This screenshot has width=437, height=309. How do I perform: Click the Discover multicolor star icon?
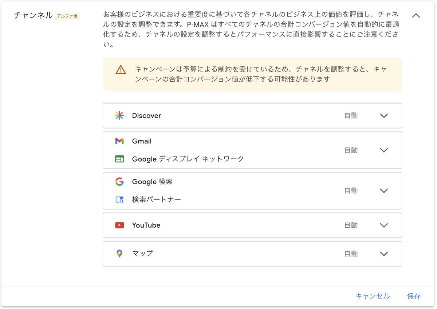tap(119, 116)
